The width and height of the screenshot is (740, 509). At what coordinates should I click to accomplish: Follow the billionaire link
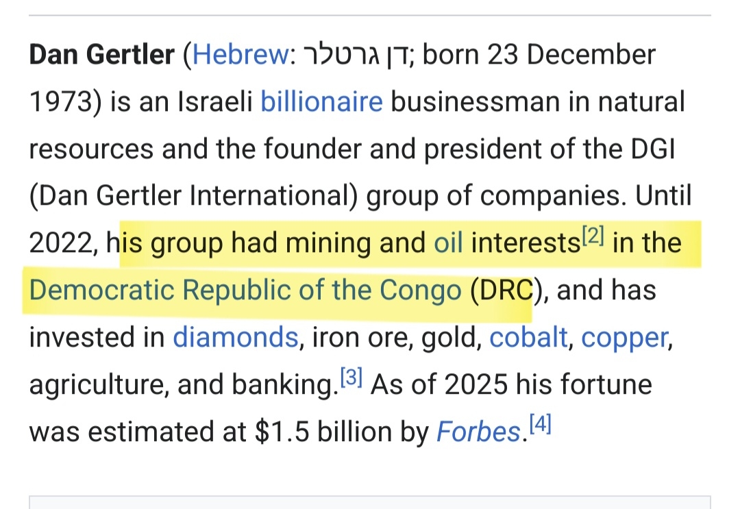point(321,102)
